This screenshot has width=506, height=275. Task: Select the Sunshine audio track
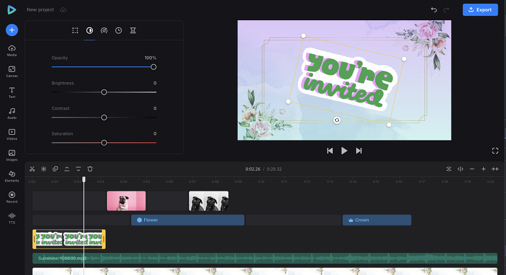264,258
